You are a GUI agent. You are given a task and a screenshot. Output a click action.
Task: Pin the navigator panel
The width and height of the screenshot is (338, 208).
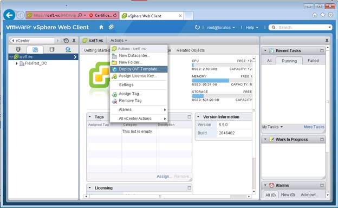(x=74, y=41)
